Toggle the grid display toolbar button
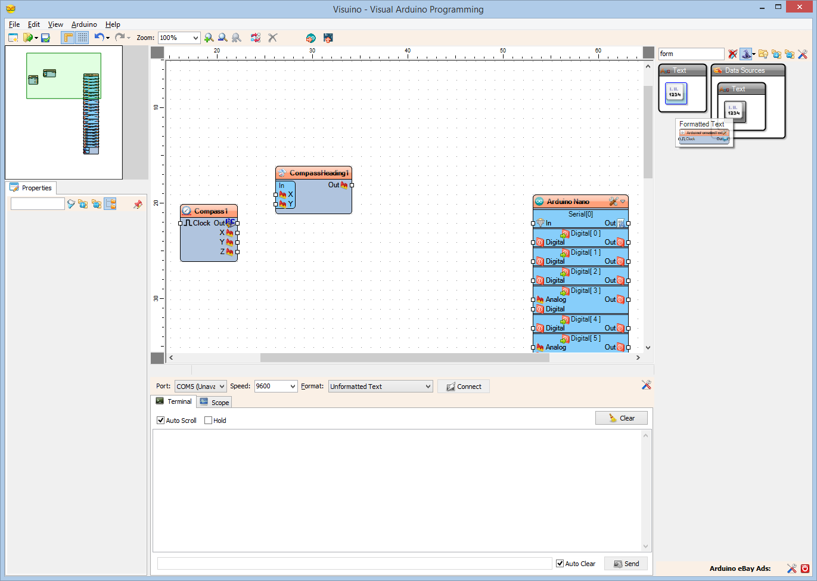Image resolution: width=817 pixels, height=581 pixels. 82,38
